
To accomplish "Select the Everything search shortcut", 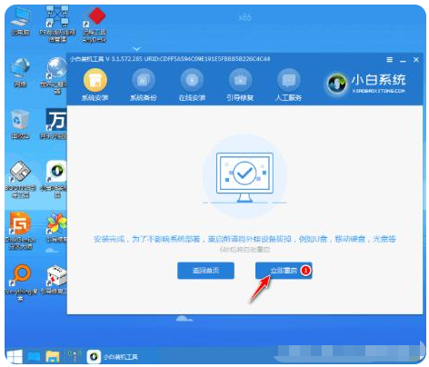I will (x=20, y=283).
